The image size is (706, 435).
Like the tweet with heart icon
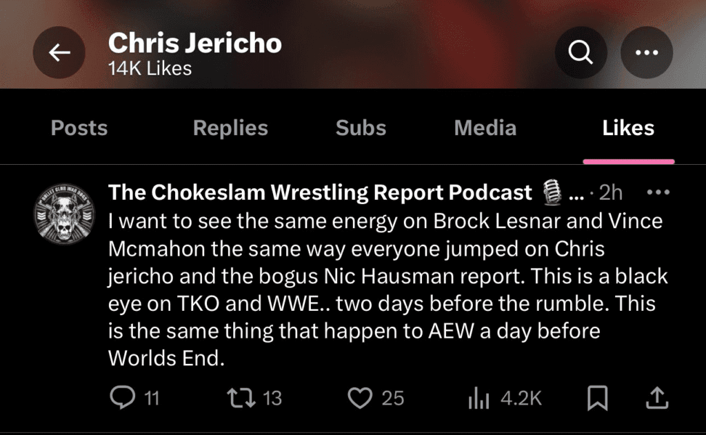pyautogui.click(x=359, y=398)
